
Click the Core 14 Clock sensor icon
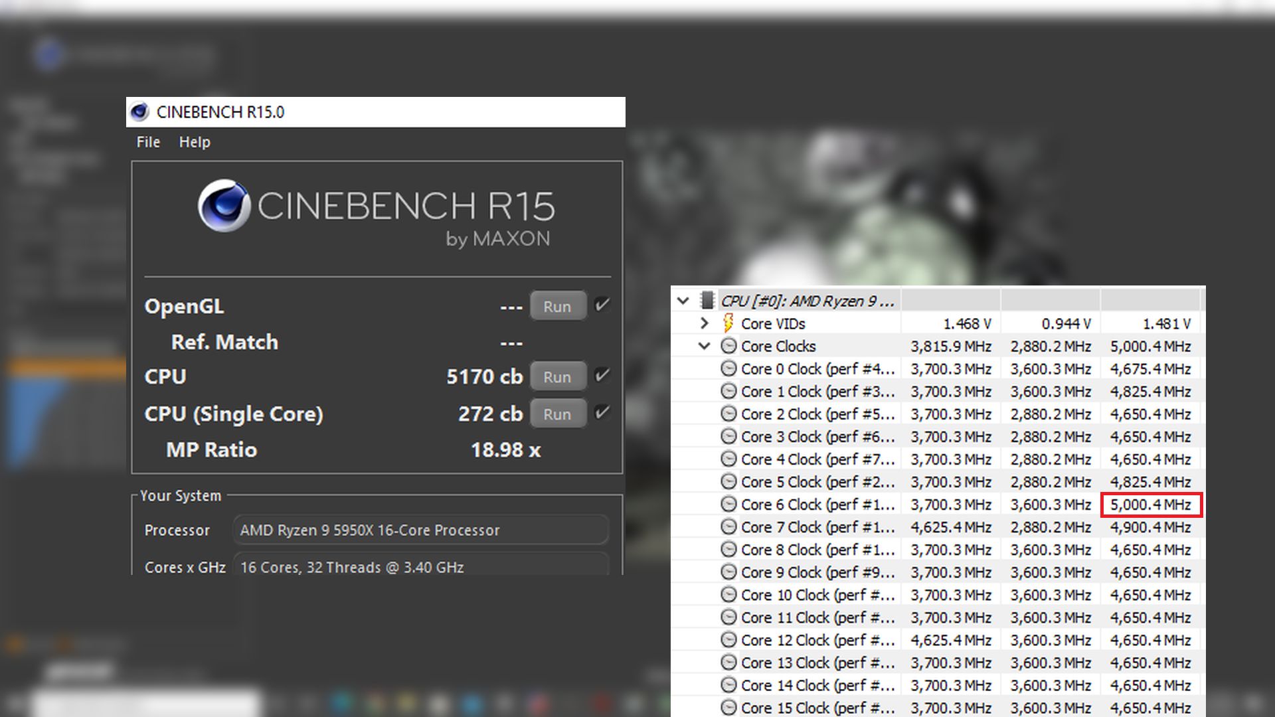click(728, 684)
